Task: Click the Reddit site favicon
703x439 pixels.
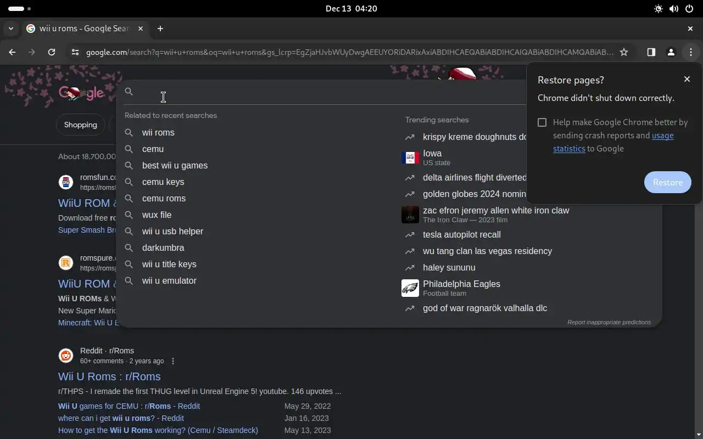Action: pos(66,356)
